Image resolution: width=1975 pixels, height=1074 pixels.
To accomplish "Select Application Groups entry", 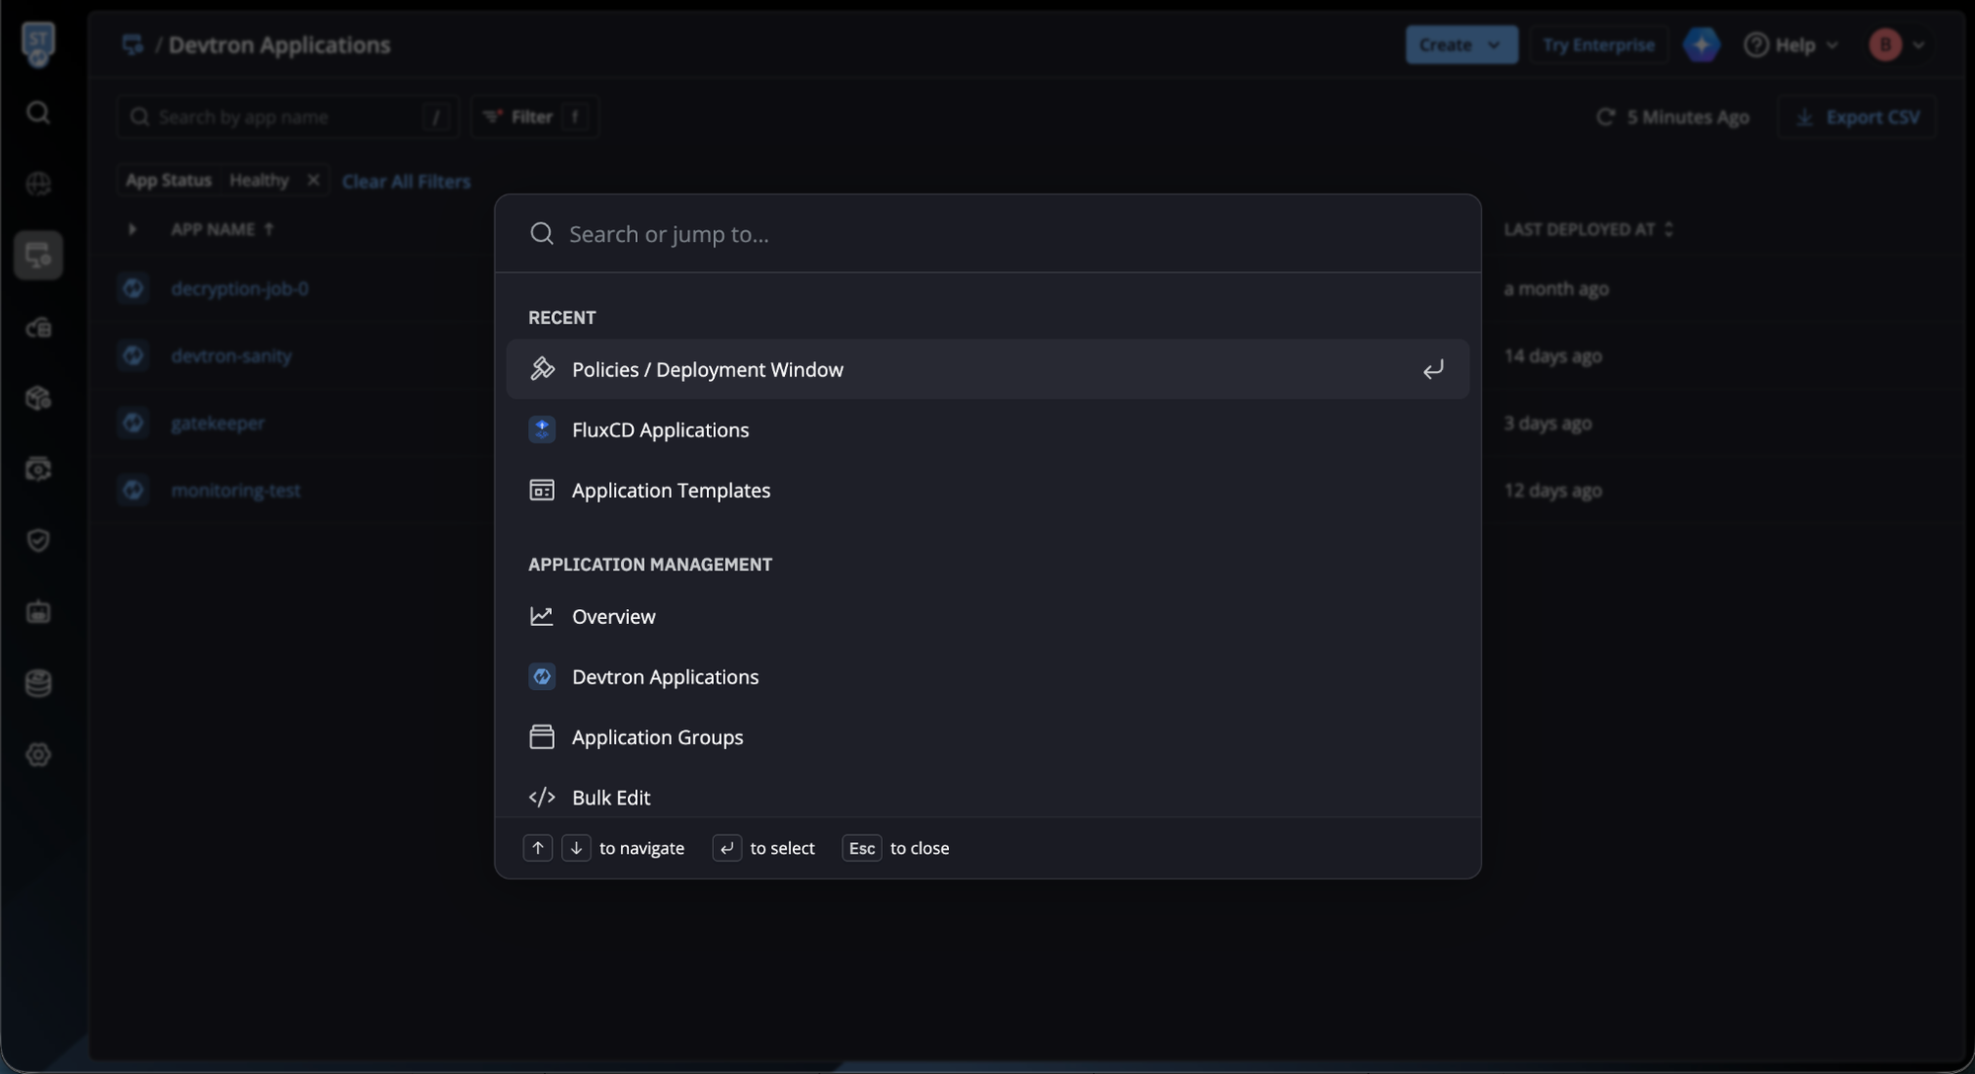I will tap(657, 737).
